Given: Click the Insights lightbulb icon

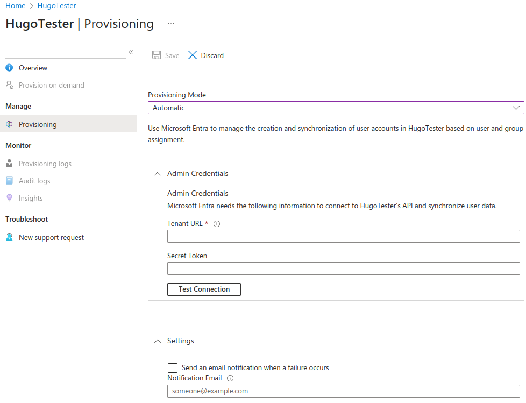Looking at the screenshot, I should 9,197.
